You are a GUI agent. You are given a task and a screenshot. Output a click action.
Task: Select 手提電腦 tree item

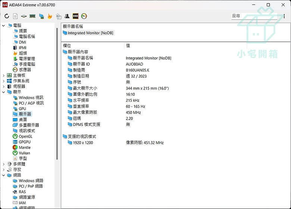24,64
